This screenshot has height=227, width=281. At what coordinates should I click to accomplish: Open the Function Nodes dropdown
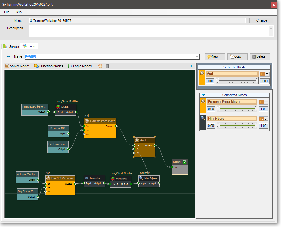coord(50,66)
